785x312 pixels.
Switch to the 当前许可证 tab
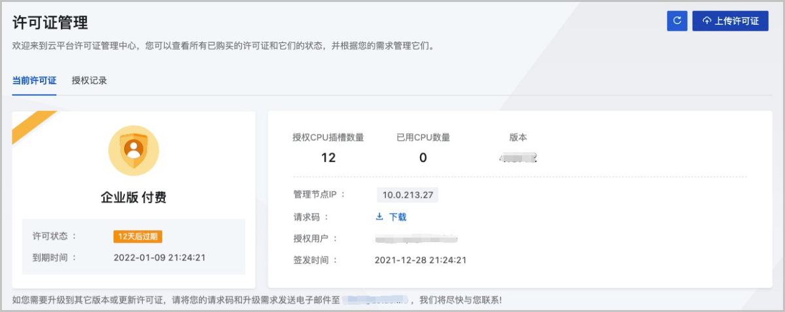(34, 81)
